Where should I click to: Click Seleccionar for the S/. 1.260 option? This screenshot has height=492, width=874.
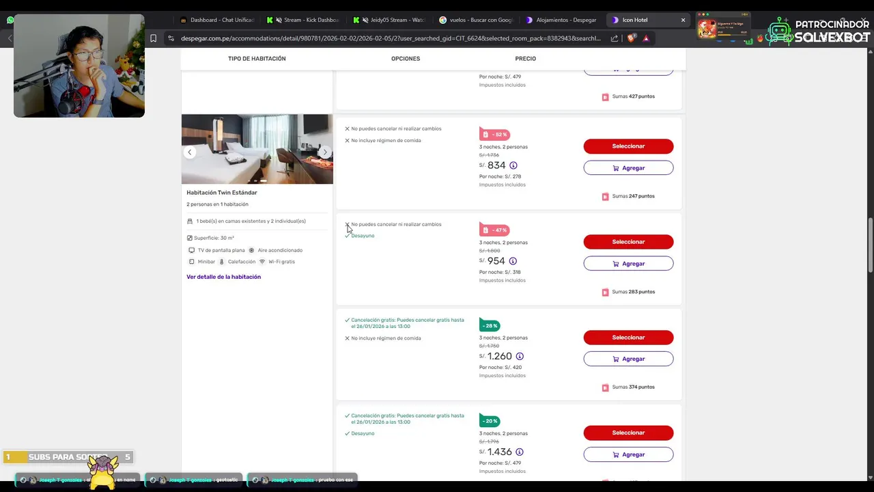[x=628, y=338]
